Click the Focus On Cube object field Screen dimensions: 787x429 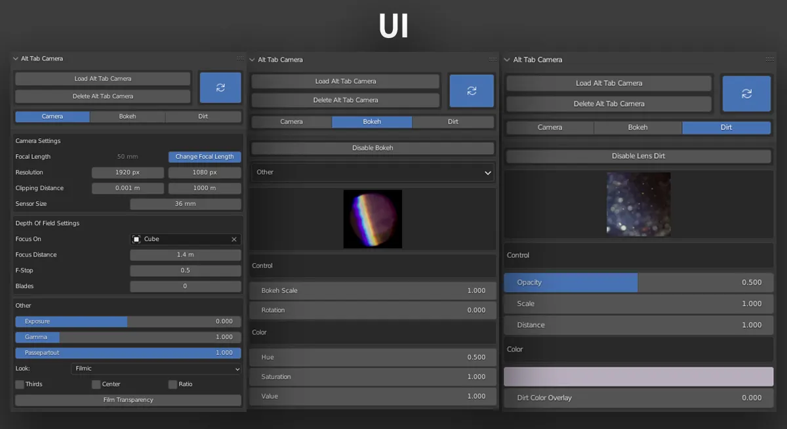(x=186, y=239)
